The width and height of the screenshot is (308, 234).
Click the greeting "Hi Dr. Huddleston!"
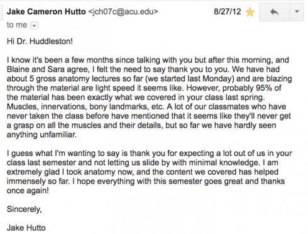pyautogui.click(x=40, y=42)
